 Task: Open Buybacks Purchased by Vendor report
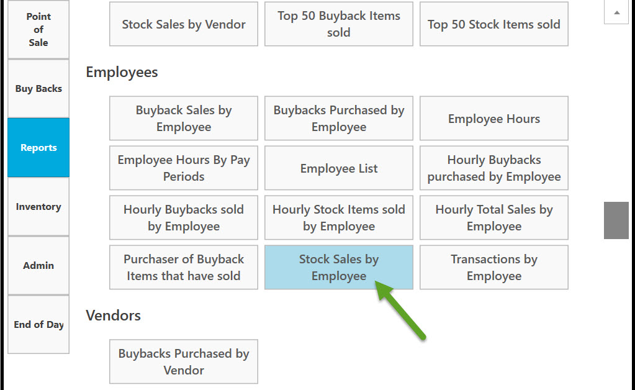pos(184,361)
